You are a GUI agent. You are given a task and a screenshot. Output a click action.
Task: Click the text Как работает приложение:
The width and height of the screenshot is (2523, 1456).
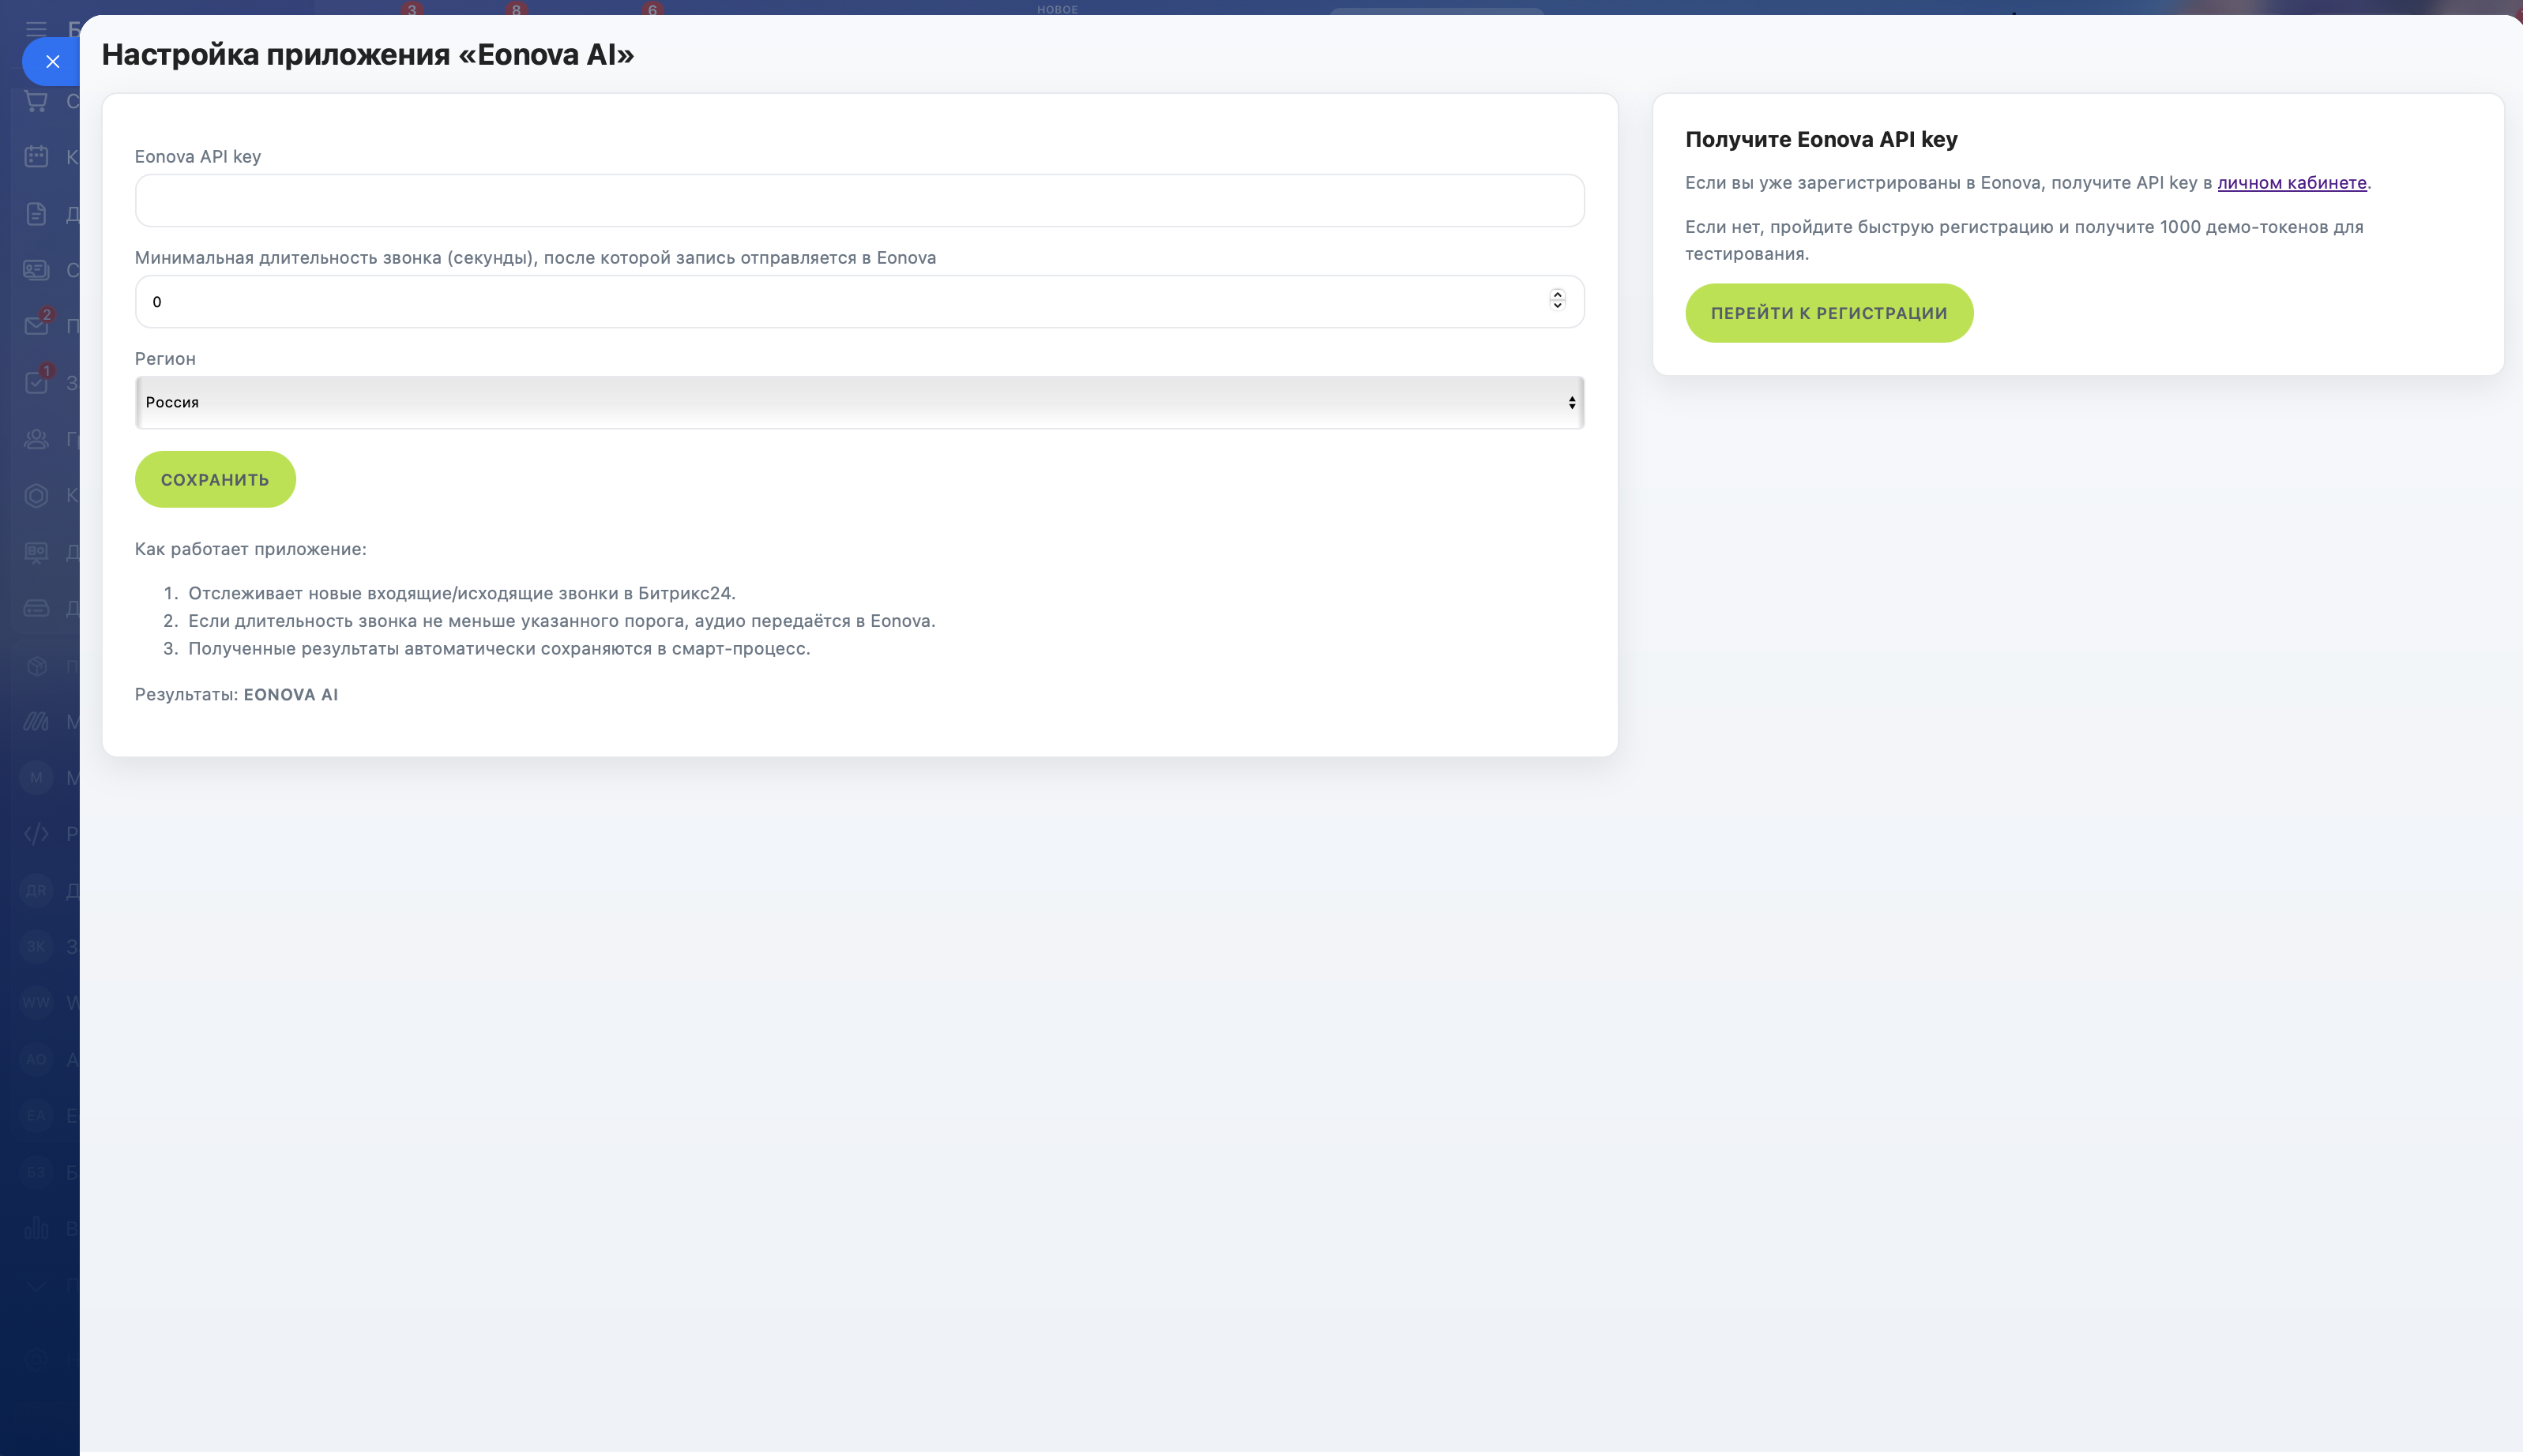[x=251, y=550]
